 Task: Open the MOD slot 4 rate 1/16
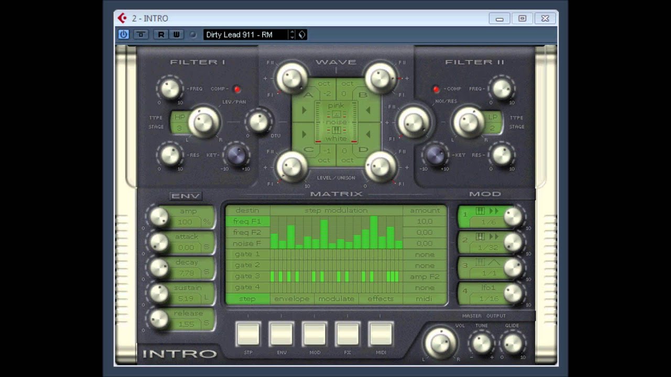tap(488, 298)
